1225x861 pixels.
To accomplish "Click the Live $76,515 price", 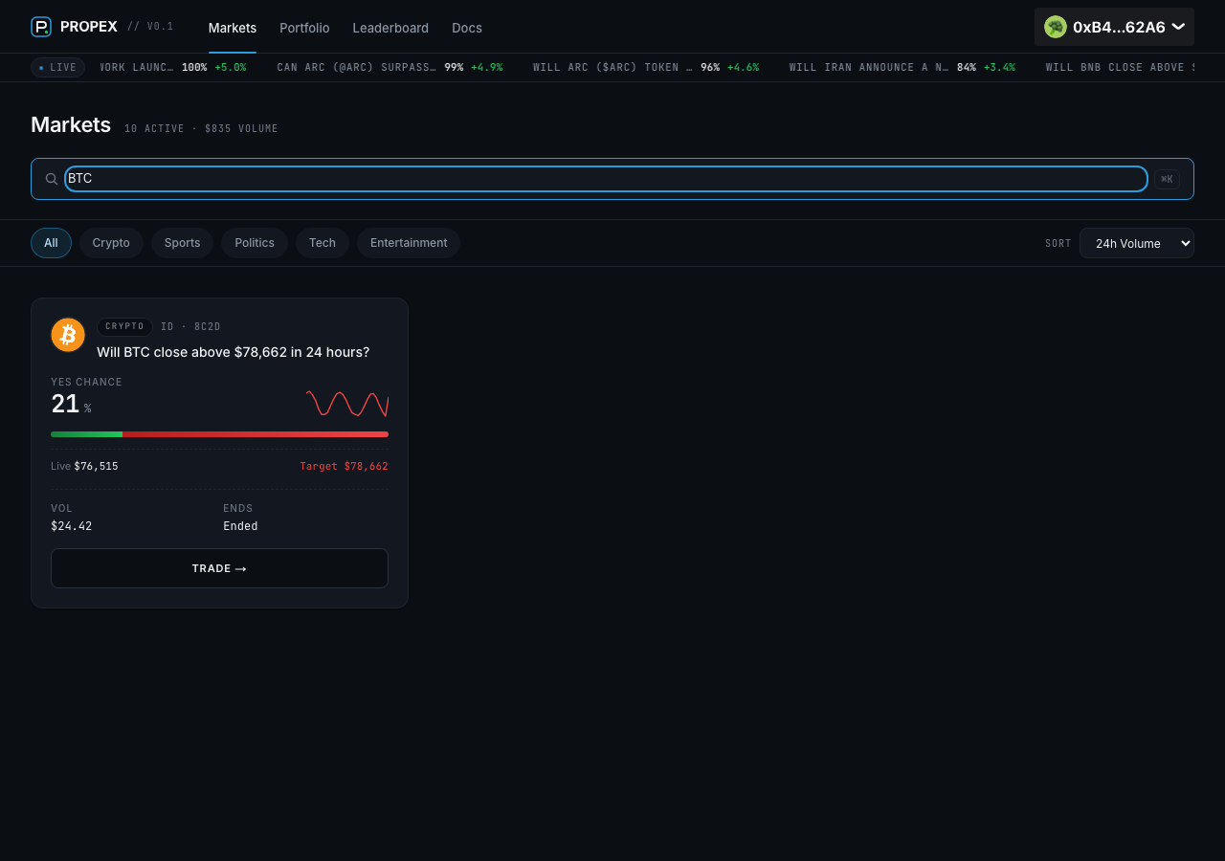I will point(84,466).
